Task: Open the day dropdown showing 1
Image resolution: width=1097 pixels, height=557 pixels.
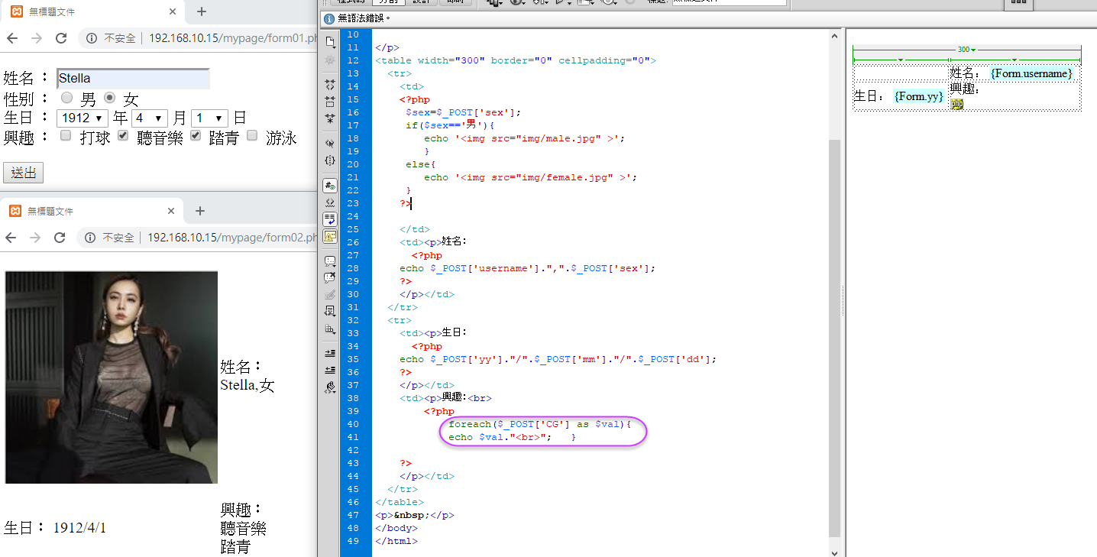Action: pyautogui.click(x=210, y=118)
